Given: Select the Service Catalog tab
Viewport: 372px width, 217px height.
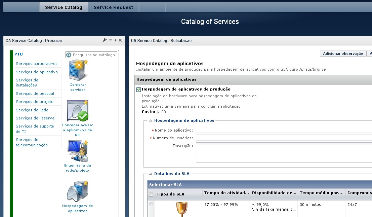Looking at the screenshot, I should tap(64, 6).
